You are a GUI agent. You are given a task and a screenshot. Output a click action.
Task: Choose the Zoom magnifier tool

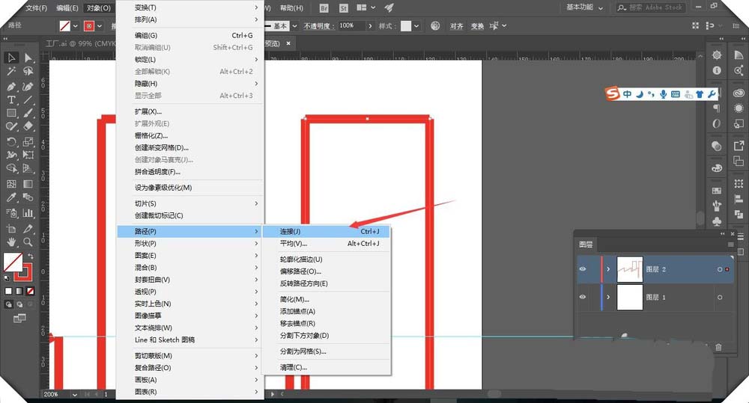tap(28, 242)
